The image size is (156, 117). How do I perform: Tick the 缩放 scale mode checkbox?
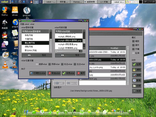tap(133, 41)
